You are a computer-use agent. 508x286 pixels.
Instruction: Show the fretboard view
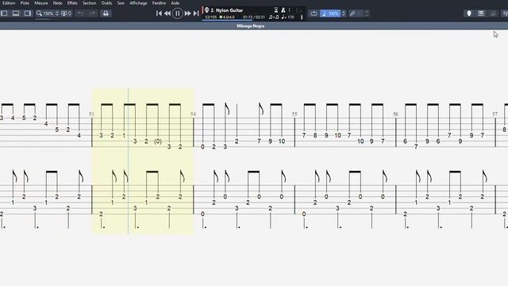click(x=481, y=14)
